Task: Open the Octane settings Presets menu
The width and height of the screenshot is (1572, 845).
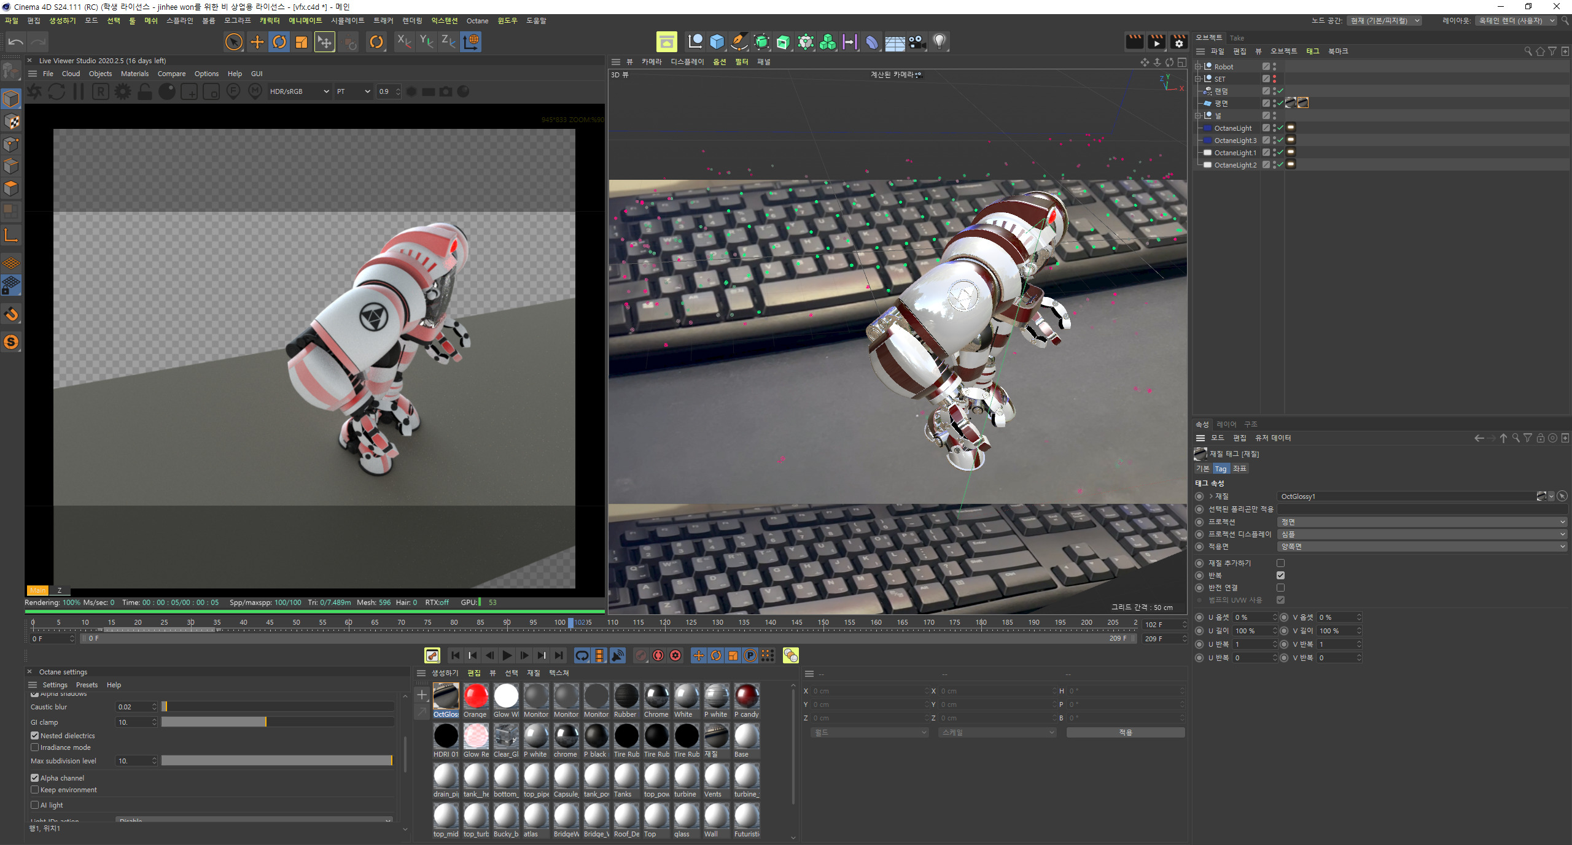Action: coord(87,685)
